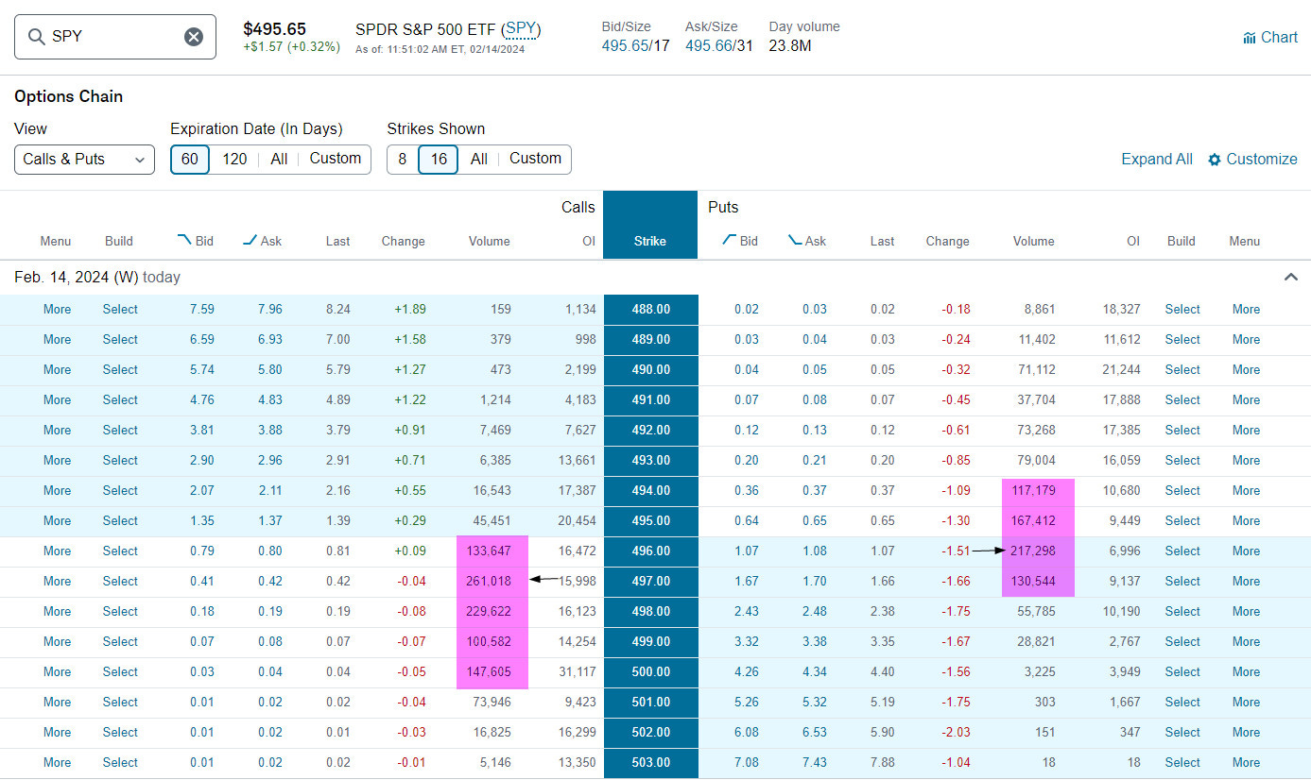The width and height of the screenshot is (1311, 780).
Task: Open calls More menu for 500.00 strike
Action: click(57, 671)
